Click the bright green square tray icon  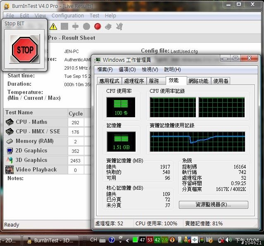click(135, 240)
